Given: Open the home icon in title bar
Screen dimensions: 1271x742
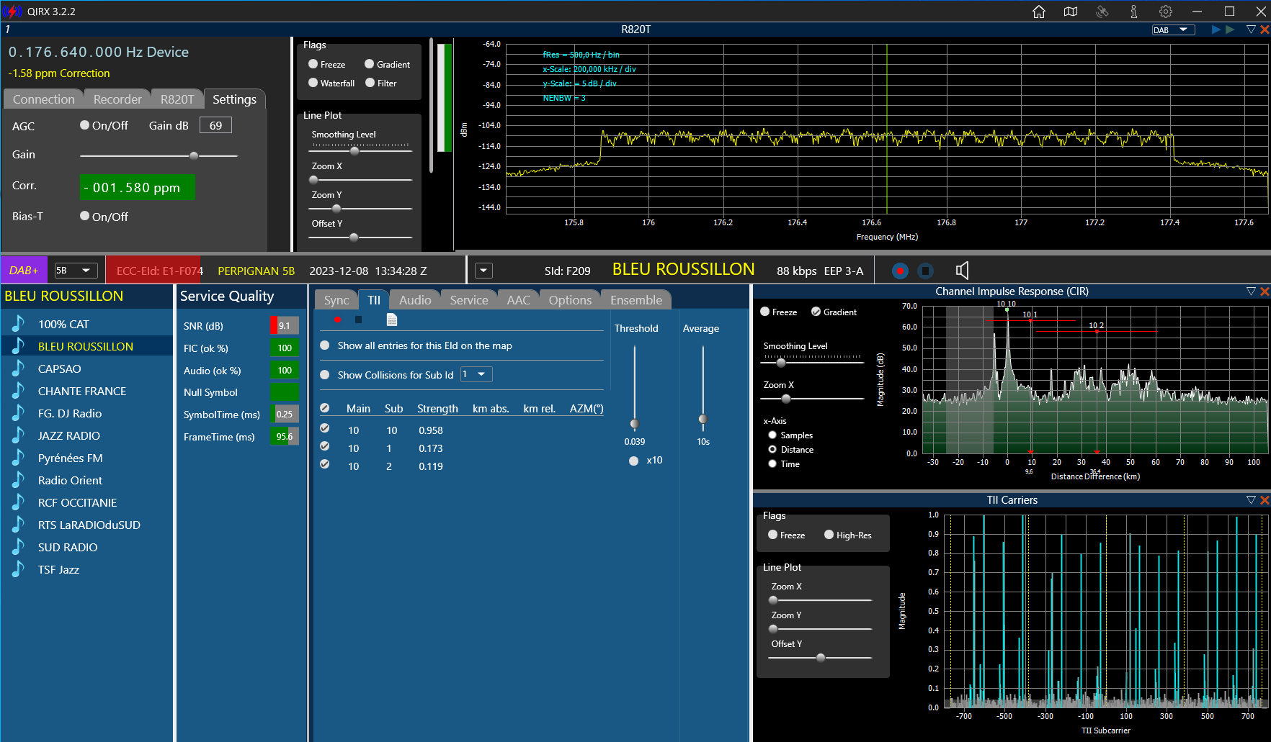Looking at the screenshot, I should 1039,12.
